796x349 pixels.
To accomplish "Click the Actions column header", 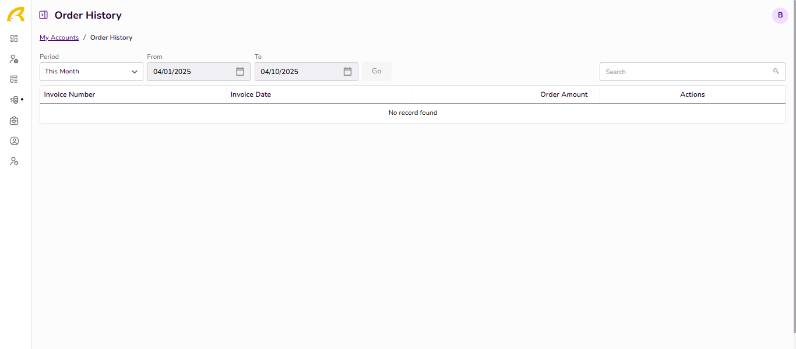I will 693,94.
